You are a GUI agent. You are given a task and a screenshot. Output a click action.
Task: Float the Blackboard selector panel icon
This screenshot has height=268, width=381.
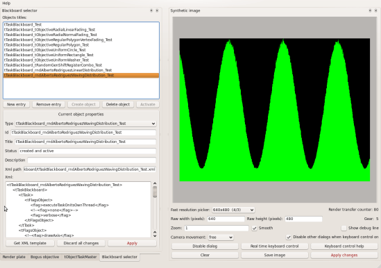(x=151, y=10)
